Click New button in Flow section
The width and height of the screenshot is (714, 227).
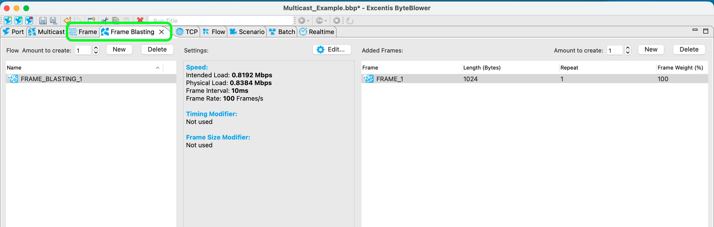click(119, 49)
